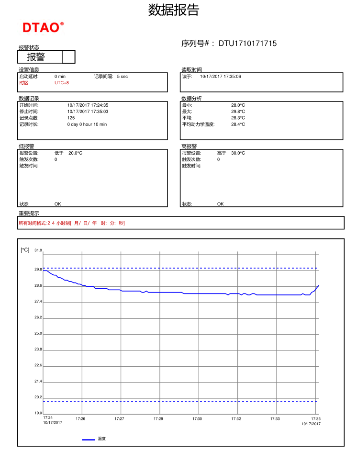Screen dimensions: 357x451
Task: Click the 记录间隔 5 sec value
Action: (x=123, y=77)
